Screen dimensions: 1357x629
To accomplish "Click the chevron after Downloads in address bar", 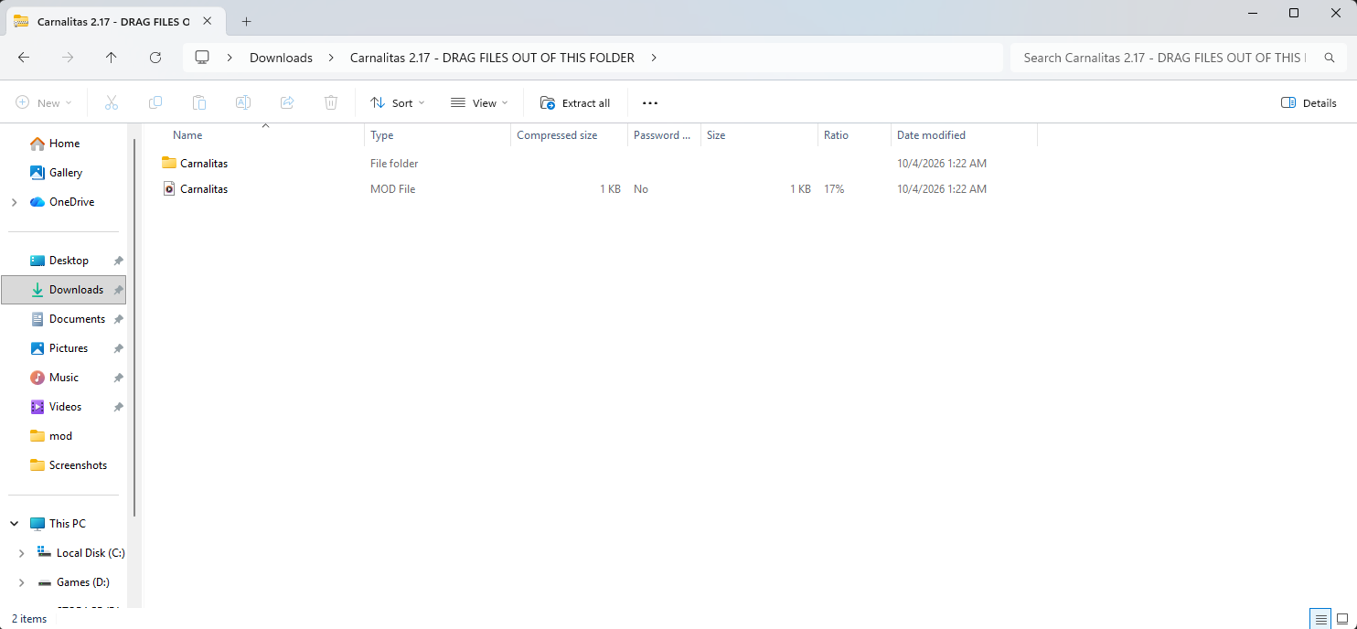I will [x=331, y=58].
